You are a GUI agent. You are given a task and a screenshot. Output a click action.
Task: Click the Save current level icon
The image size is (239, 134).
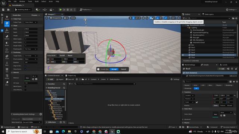(x=3, y=10)
